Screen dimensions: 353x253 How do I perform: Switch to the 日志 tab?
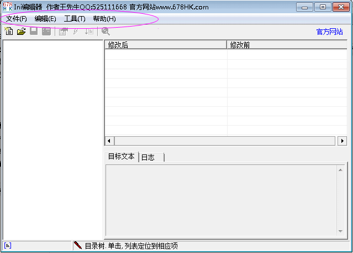point(151,157)
